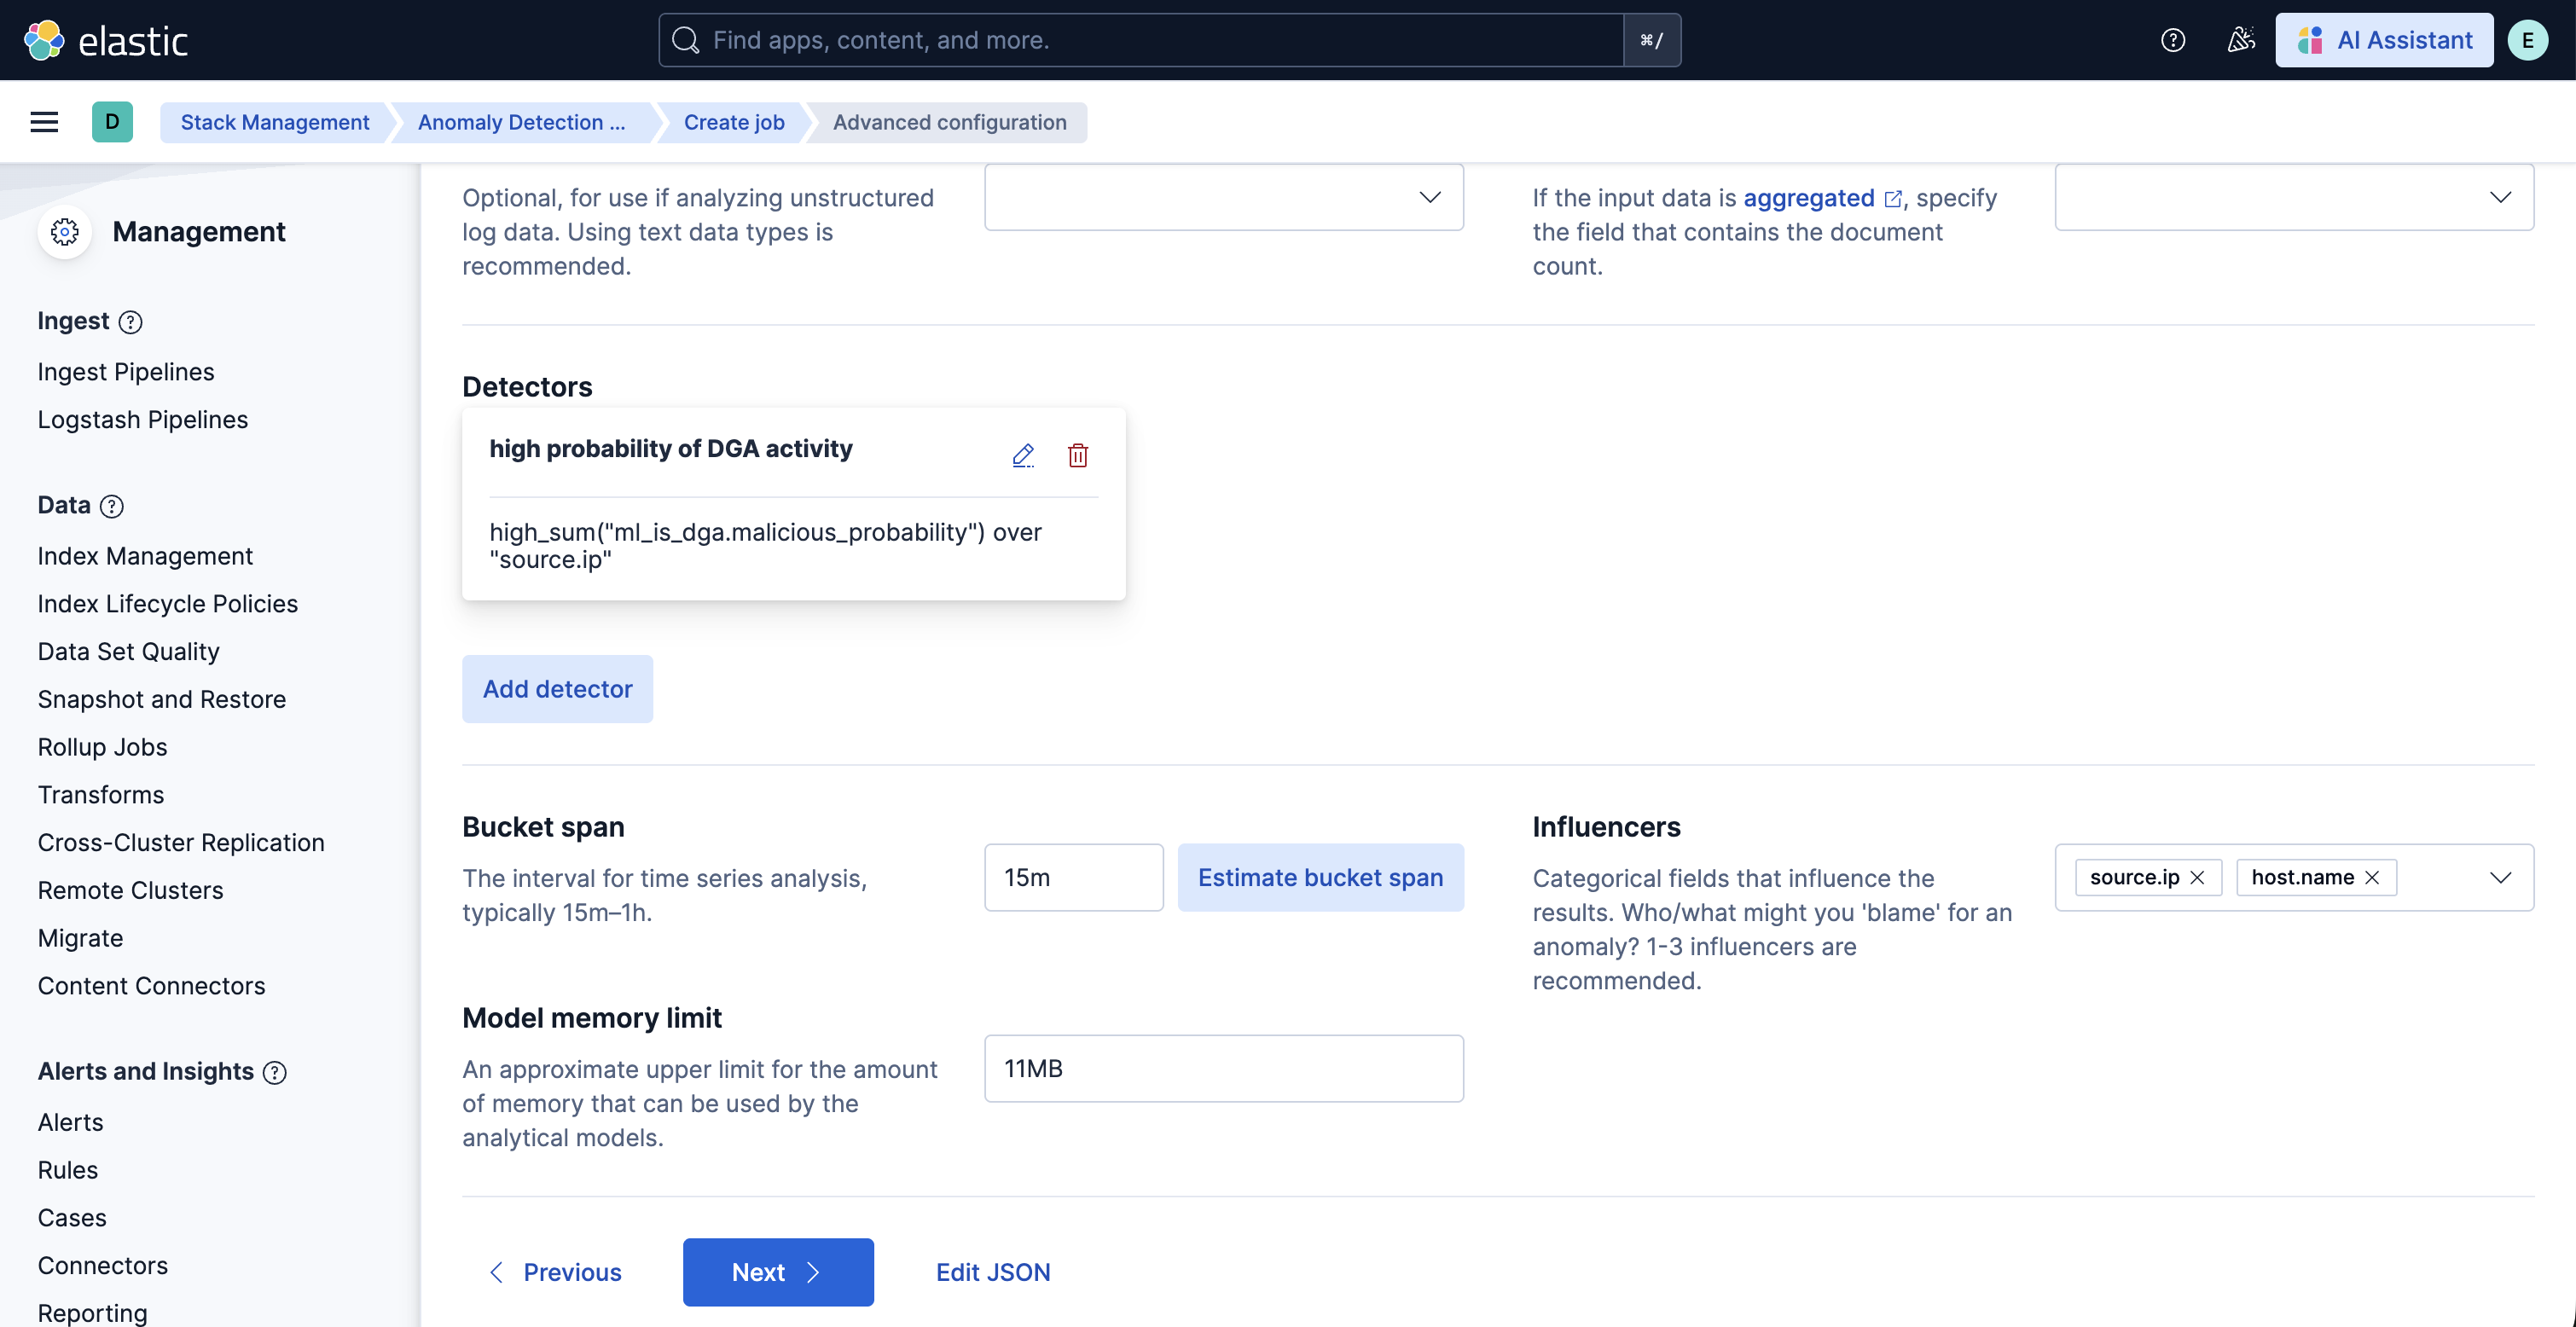Open the Ingest section help icon
Image resolution: width=2576 pixels, height=1327 pixels.
coord(130,321)
